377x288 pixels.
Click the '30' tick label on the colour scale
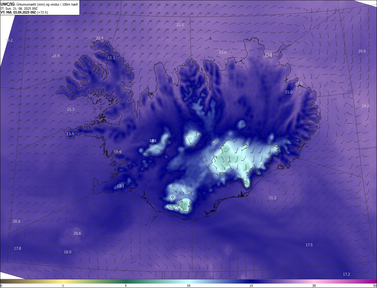point(314,286)
